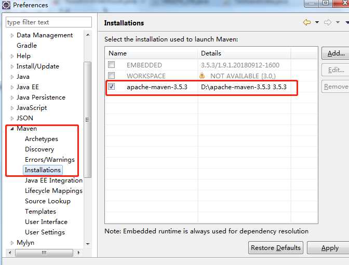349x265 pixels.
Task: Expand the Mylyn tree node
Action: 12,243
